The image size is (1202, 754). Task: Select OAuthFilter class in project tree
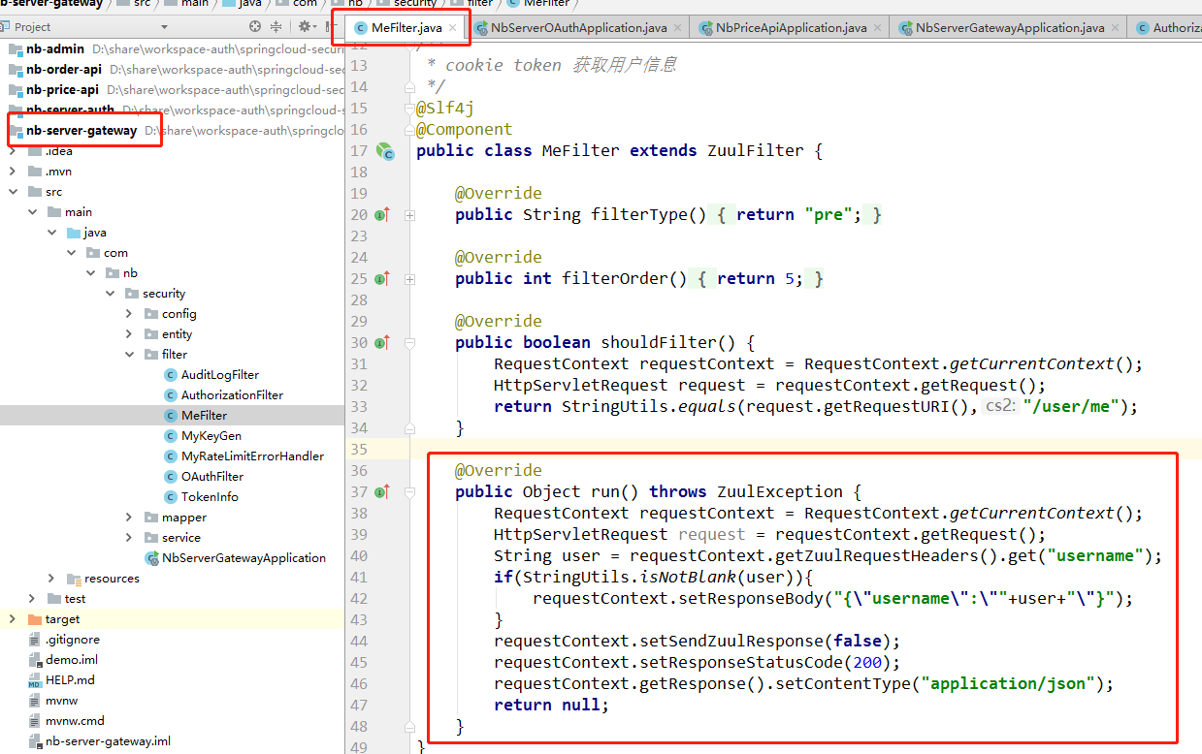point(212,477)
